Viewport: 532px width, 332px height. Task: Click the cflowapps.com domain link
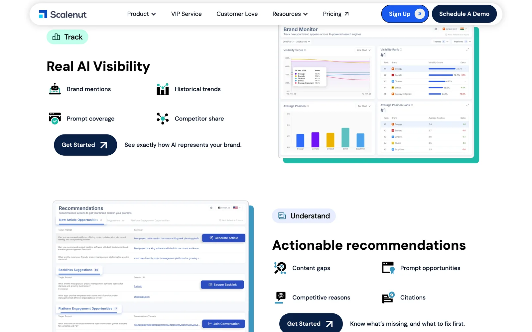(142, 297)
